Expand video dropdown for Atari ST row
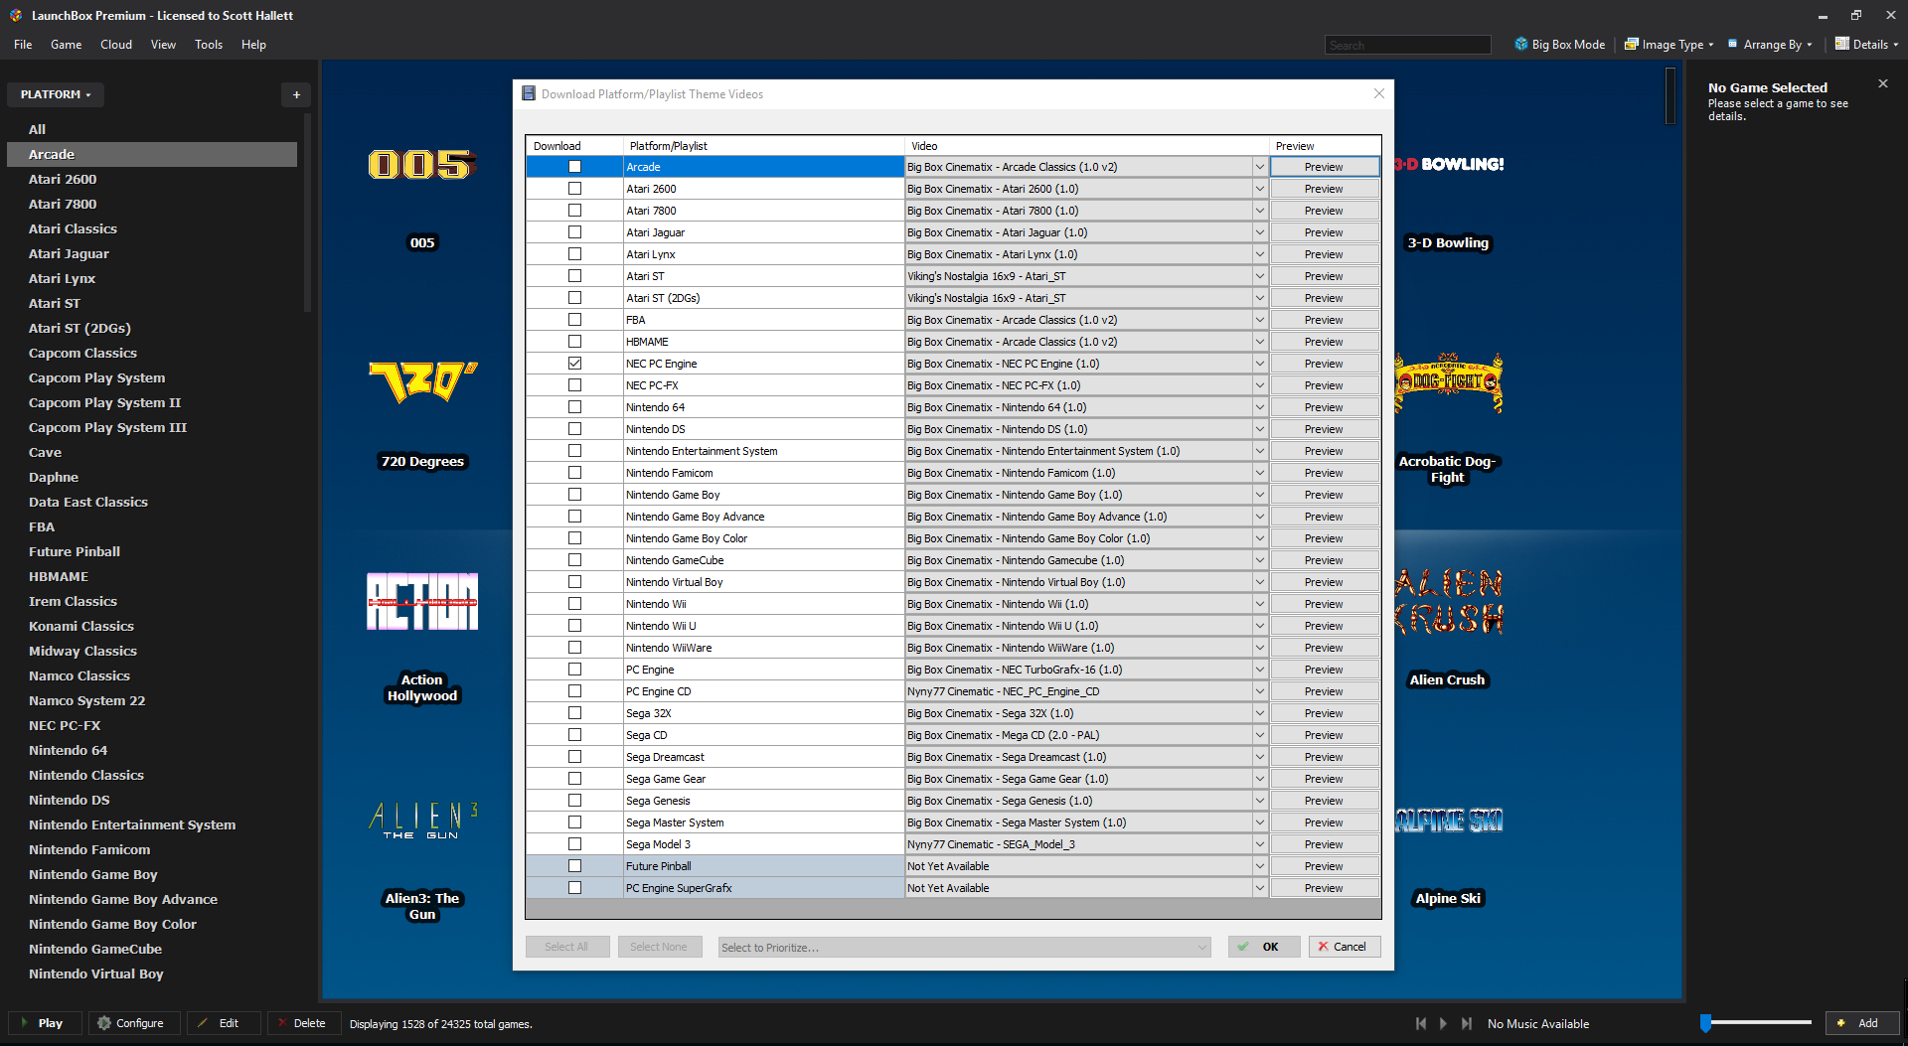Image resolution: width=1908 pixels, height=1046 pixels. [x=1259, y=276]
